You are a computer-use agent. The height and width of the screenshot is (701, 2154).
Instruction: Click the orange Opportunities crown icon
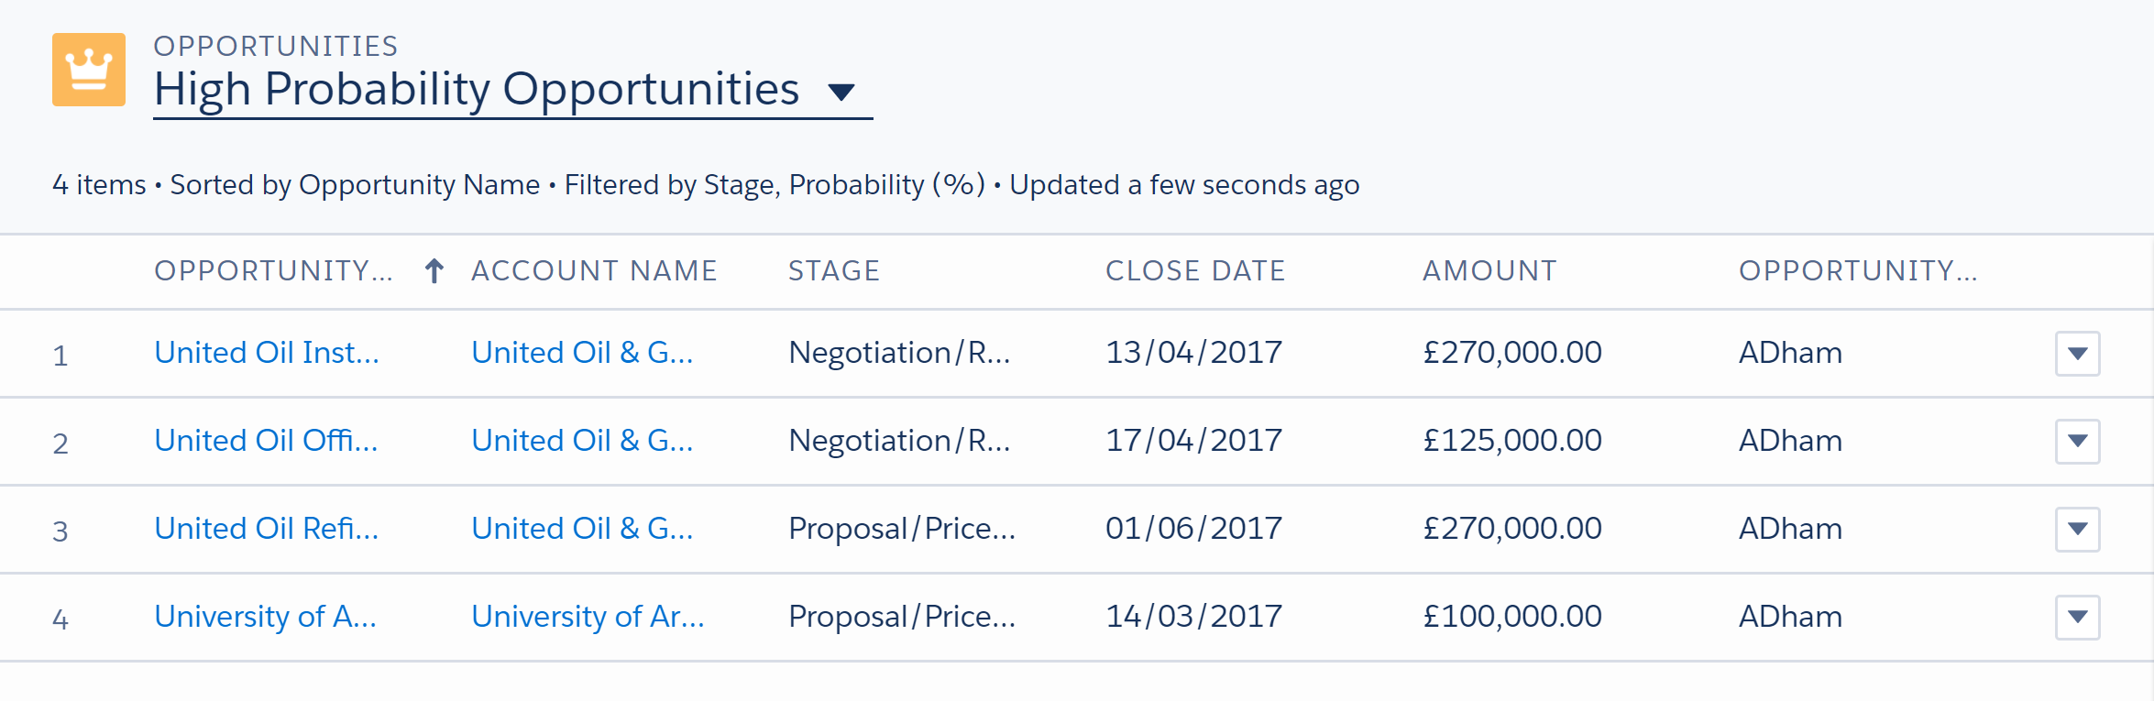click(x=89, y=70)
